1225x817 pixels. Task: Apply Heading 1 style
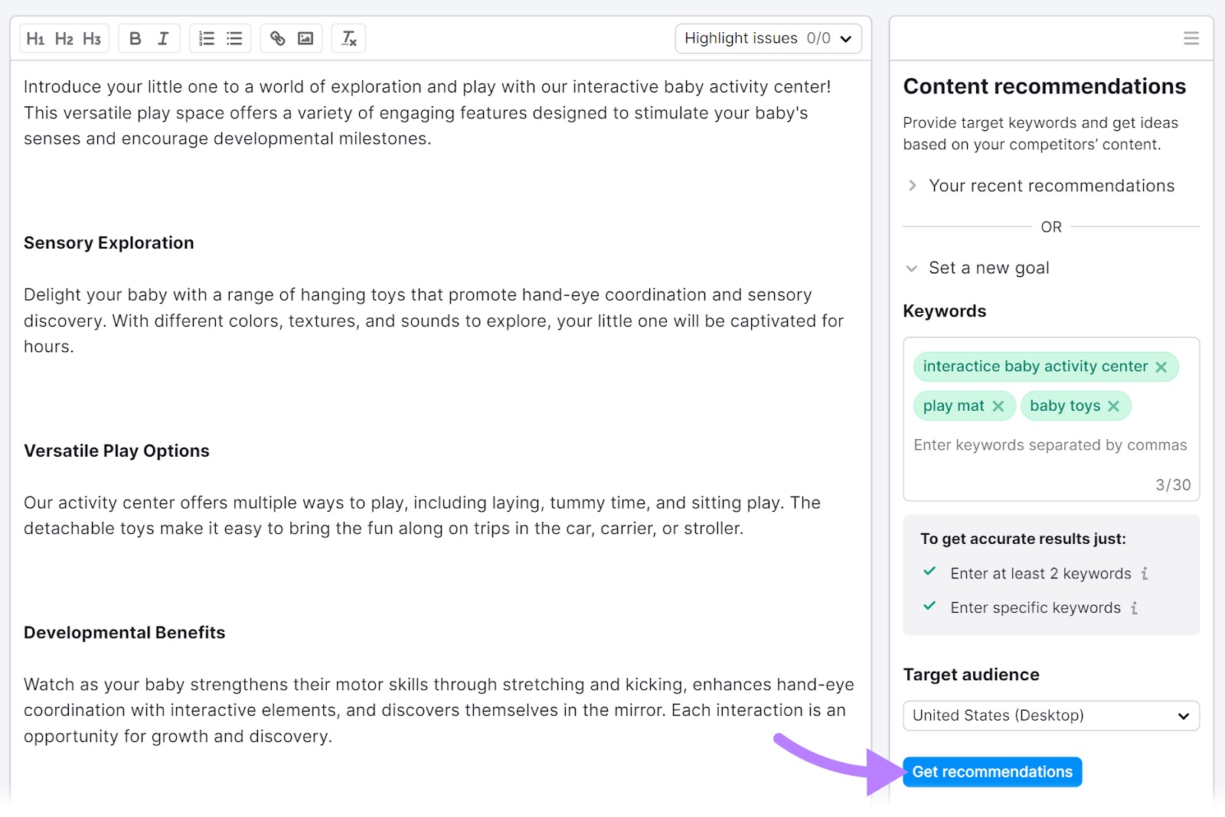point(36,38)
